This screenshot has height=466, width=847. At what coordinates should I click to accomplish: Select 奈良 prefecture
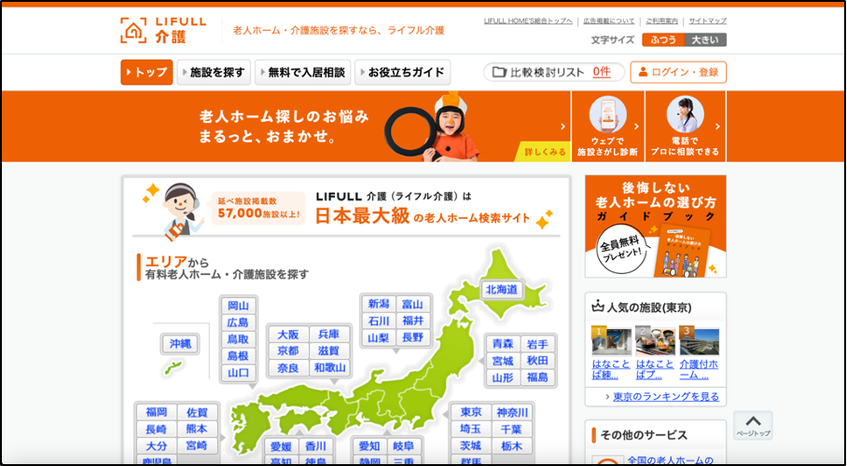[x=288, y=368]
